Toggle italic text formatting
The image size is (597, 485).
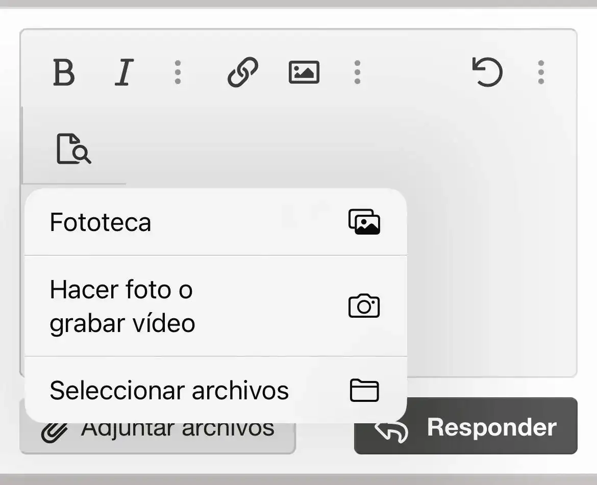[123, 72]
